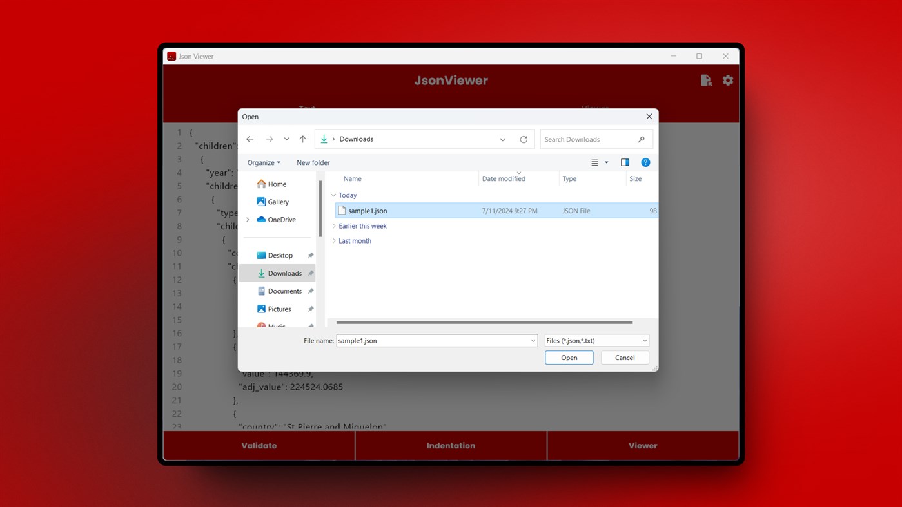This screenshot has height=507, width=902.
Task: Click Indentation button in JsonViewer
Action: click(451, 446)
